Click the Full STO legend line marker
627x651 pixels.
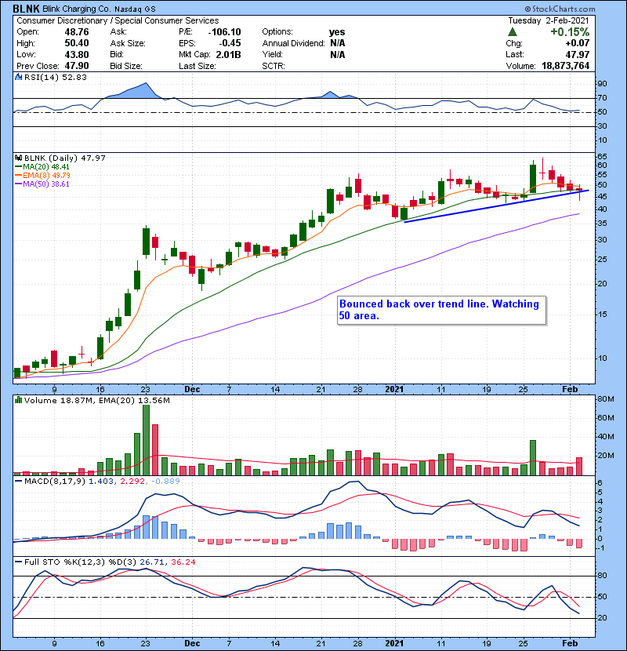18,562
